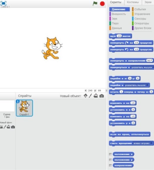
Task: Choose new sprite from library icon
Action: [86, 96]
